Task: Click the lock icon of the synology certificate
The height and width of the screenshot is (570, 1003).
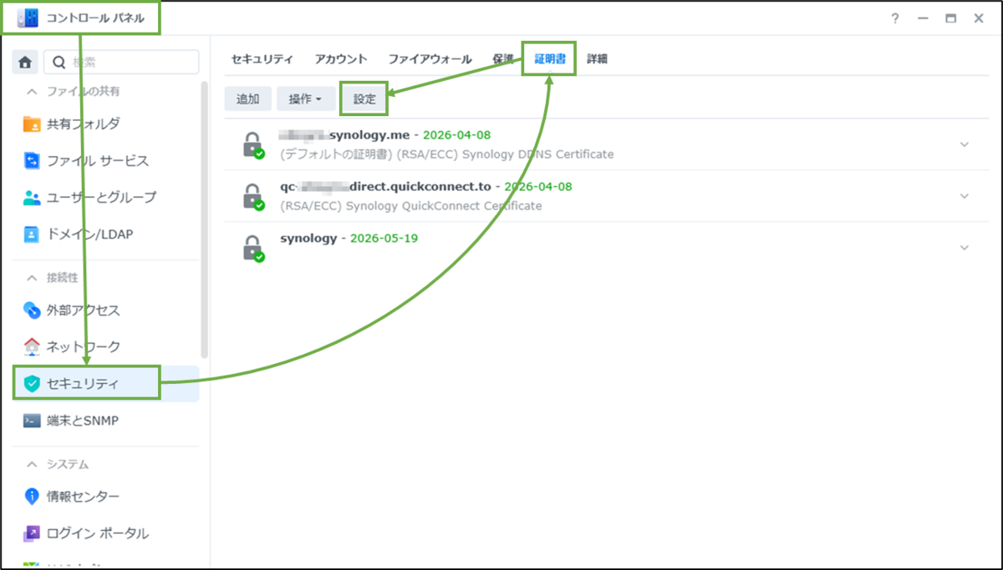Action: tap(252, 249)
